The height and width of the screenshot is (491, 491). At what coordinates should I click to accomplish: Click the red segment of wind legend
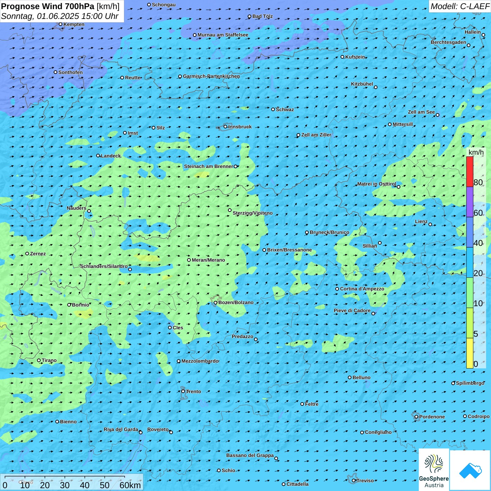pos(470,171)
